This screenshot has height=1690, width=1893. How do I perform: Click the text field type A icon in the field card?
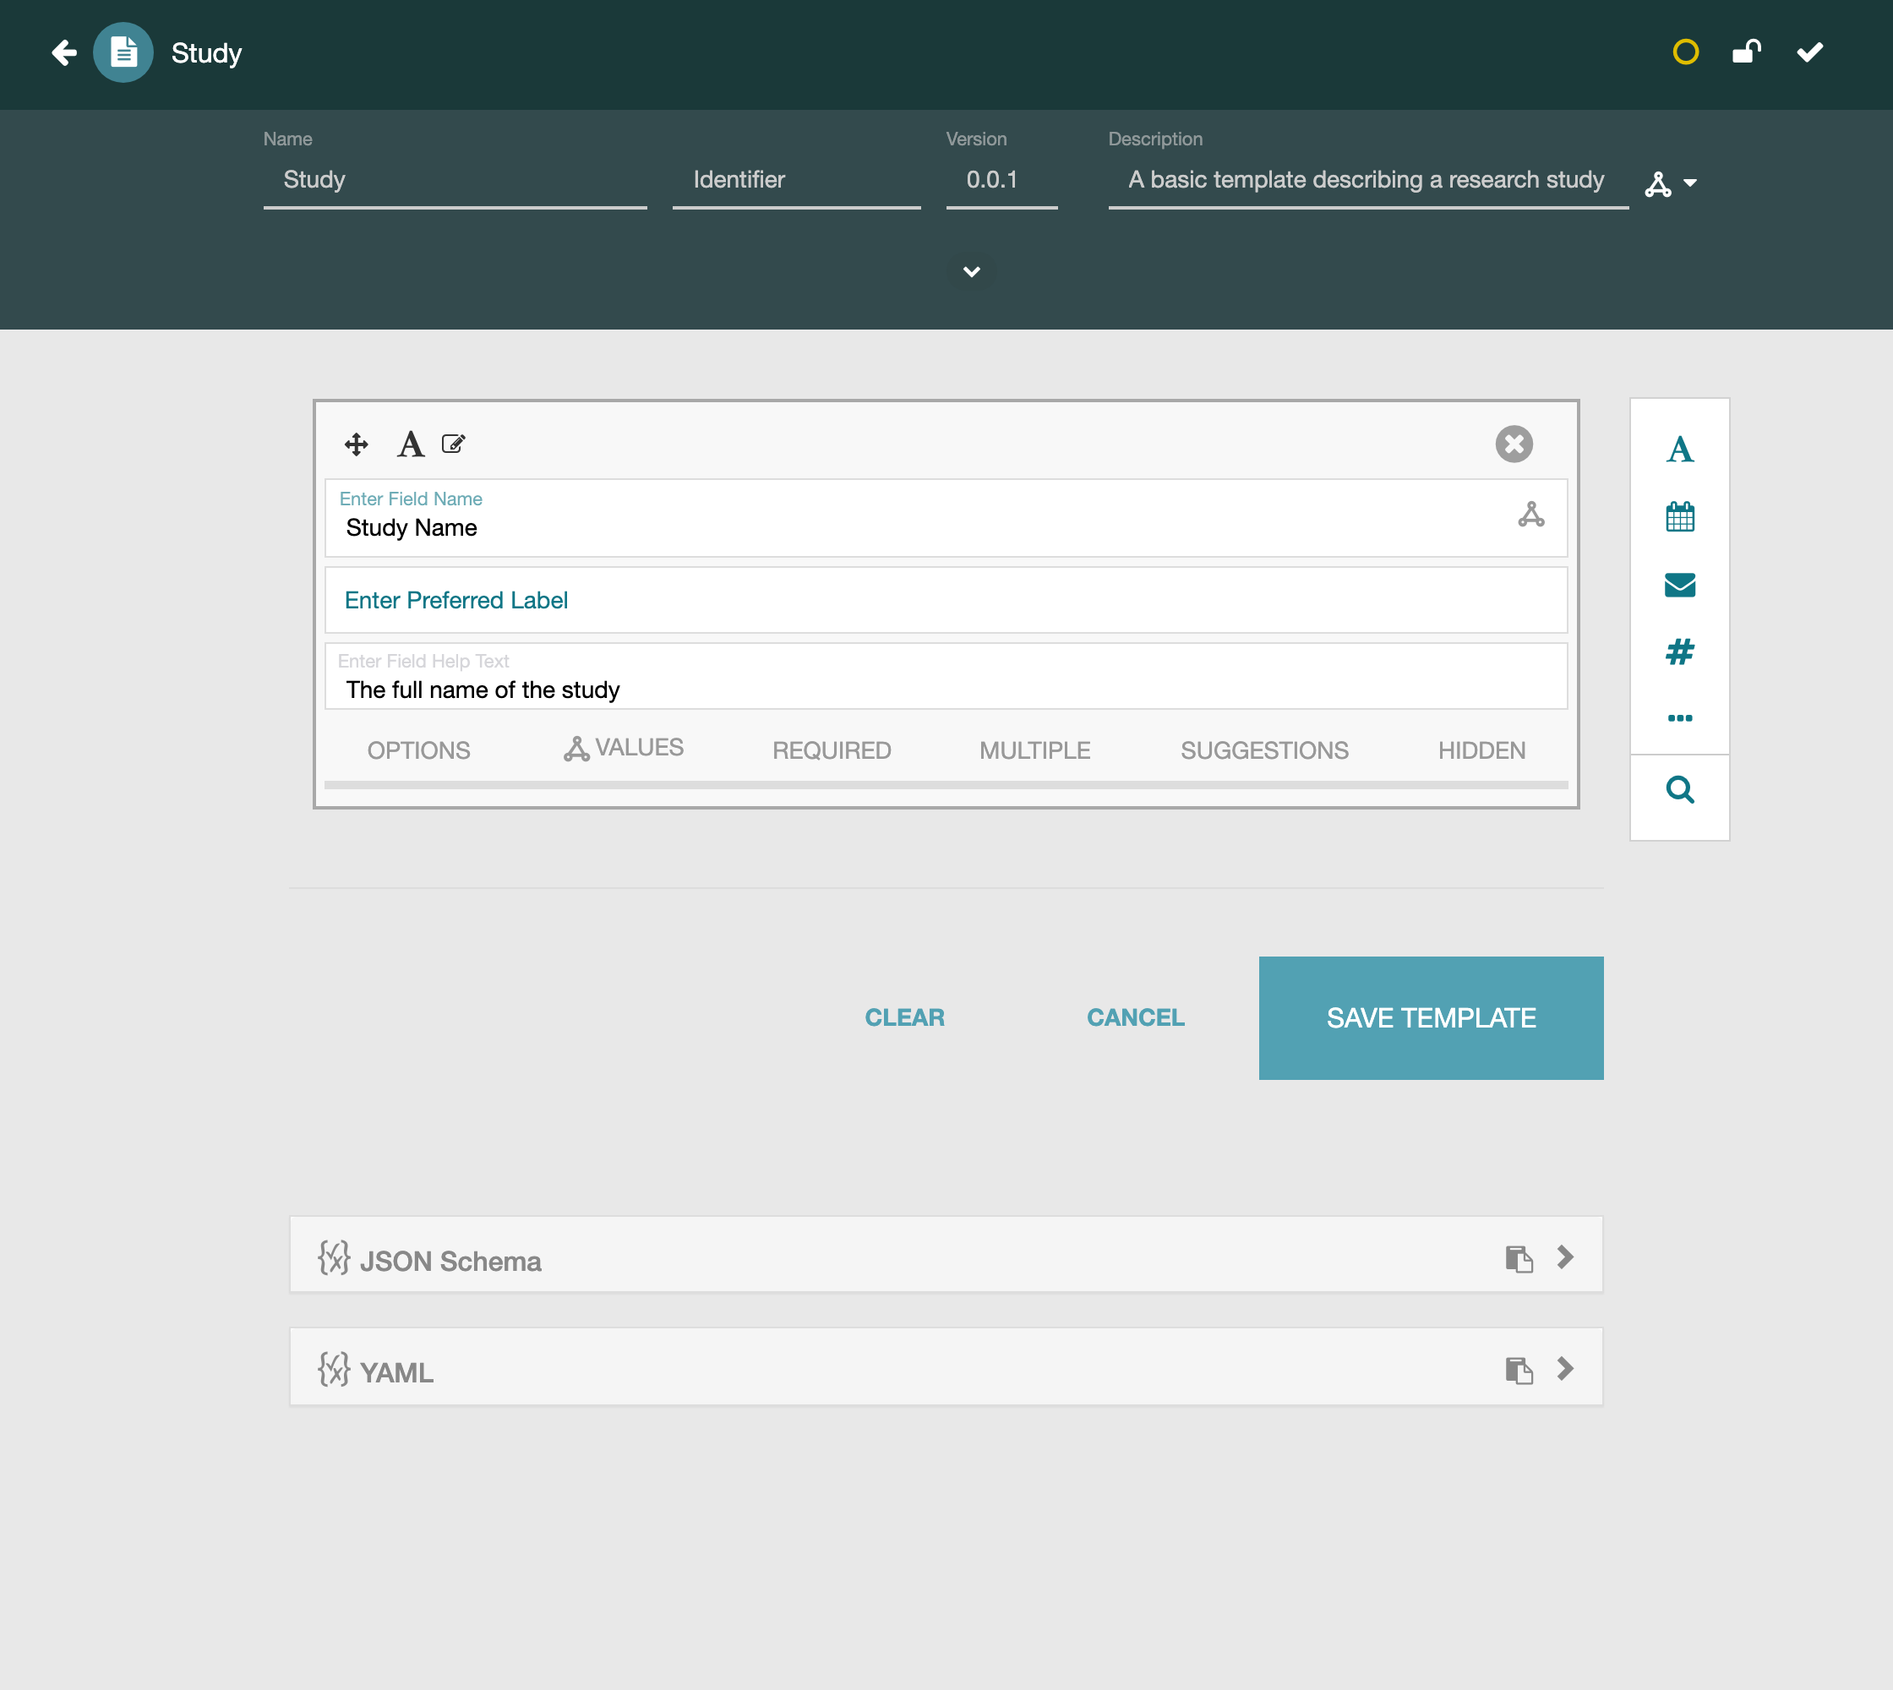411,444
